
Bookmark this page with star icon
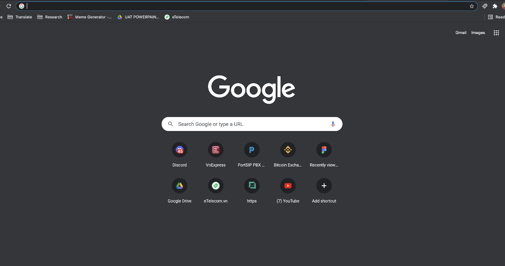coord(472,6)
